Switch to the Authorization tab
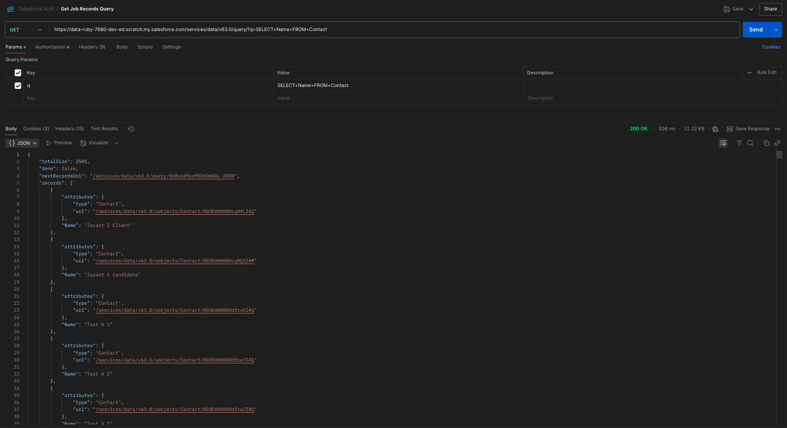 click(x=52, y=47)
